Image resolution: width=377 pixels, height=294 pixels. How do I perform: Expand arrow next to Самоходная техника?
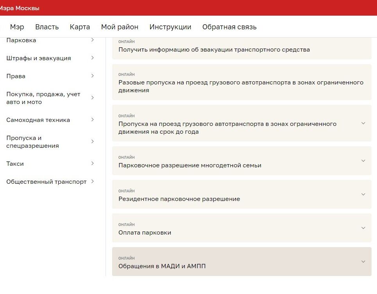coord(93,120)
